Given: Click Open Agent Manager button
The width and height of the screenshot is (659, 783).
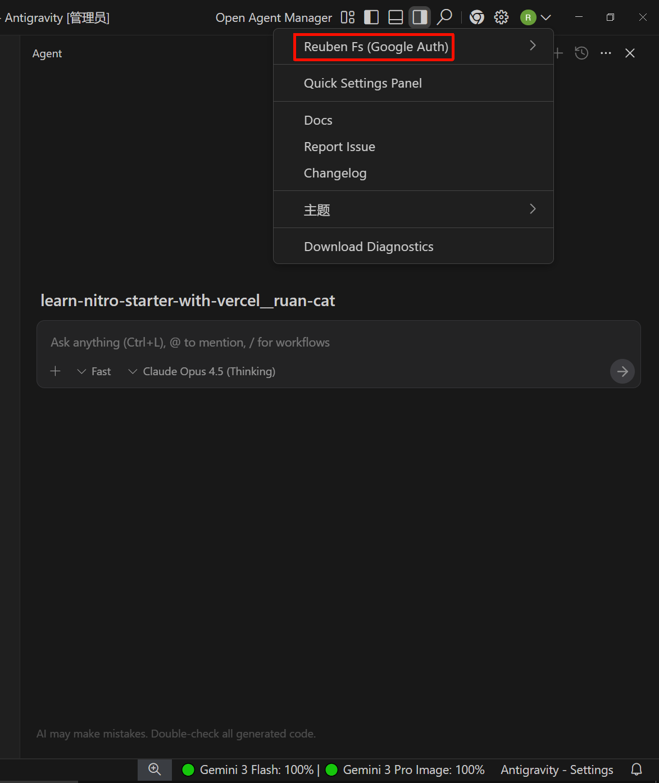Looking at the screenshot, I should coord(274,18).
